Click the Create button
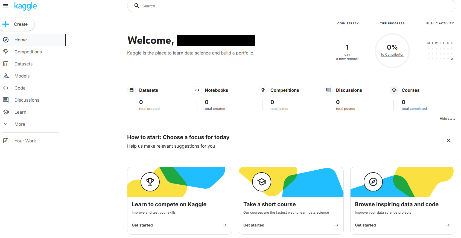The height and width of the screenshot is (238, 461). 17,24
